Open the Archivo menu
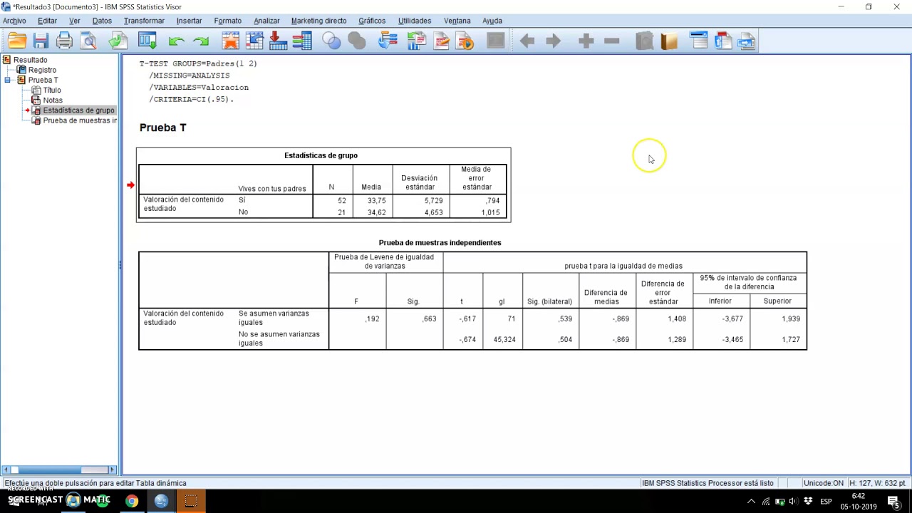Screen dimensions: 912x513 [x=14, y=21]
